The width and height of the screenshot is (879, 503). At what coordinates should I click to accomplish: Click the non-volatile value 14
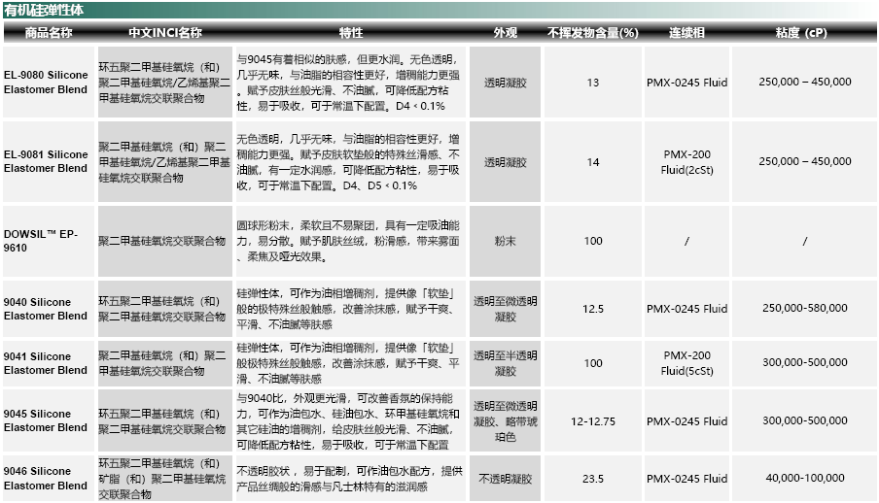pyautogui.click(x=593, y=162)
